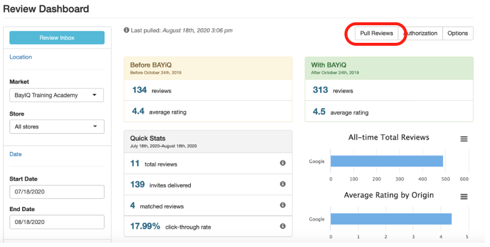Click the Pull Reviews button
Viewport: 490px width, 247px height.
click(x=377, y=33)
